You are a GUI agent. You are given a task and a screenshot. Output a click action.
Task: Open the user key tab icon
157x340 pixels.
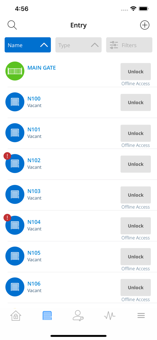[x=78, y=316]
